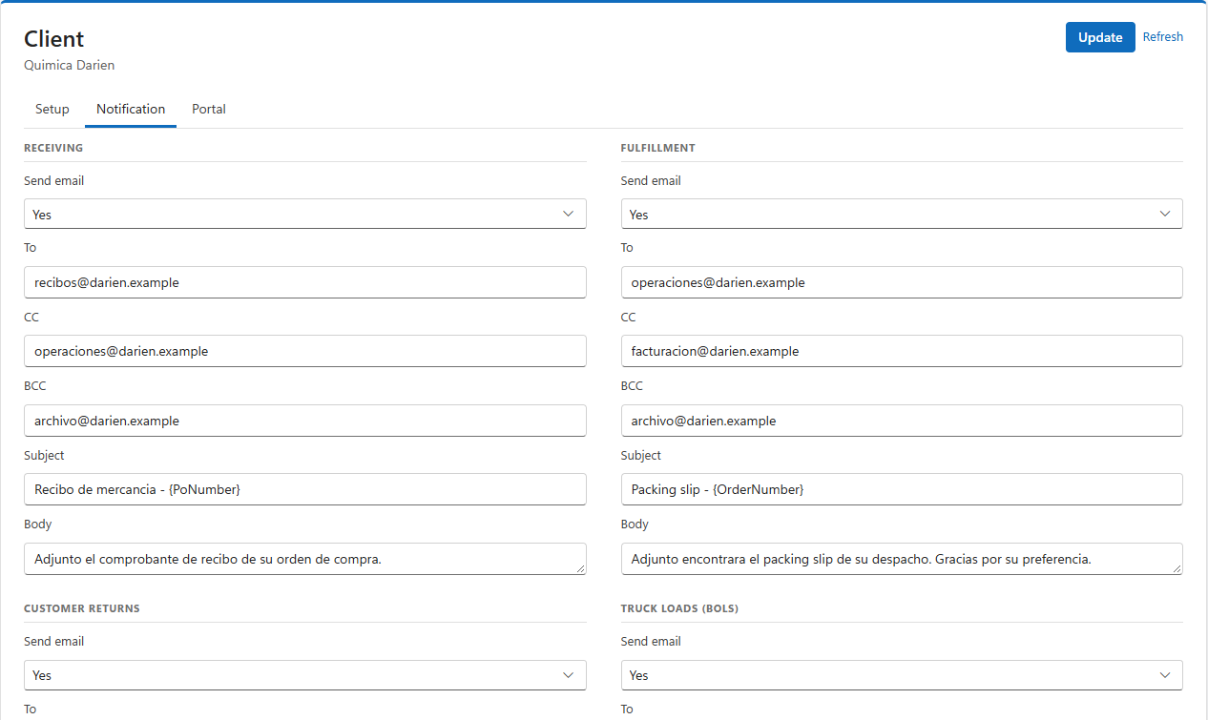Click the Quimica Darien client name
The width and height of the screenshot is (1208, 720).
tap(69, 66)
